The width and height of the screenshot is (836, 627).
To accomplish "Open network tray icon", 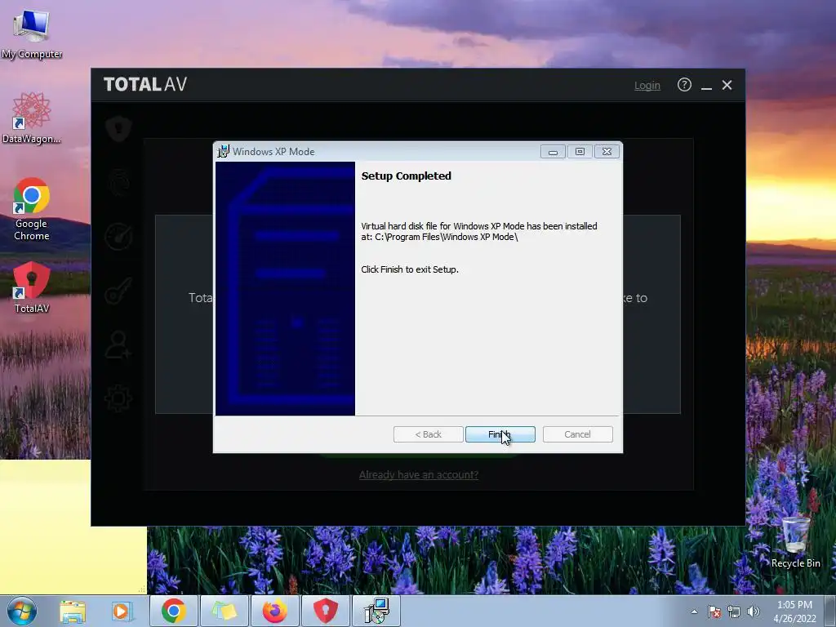I will 734,611.
